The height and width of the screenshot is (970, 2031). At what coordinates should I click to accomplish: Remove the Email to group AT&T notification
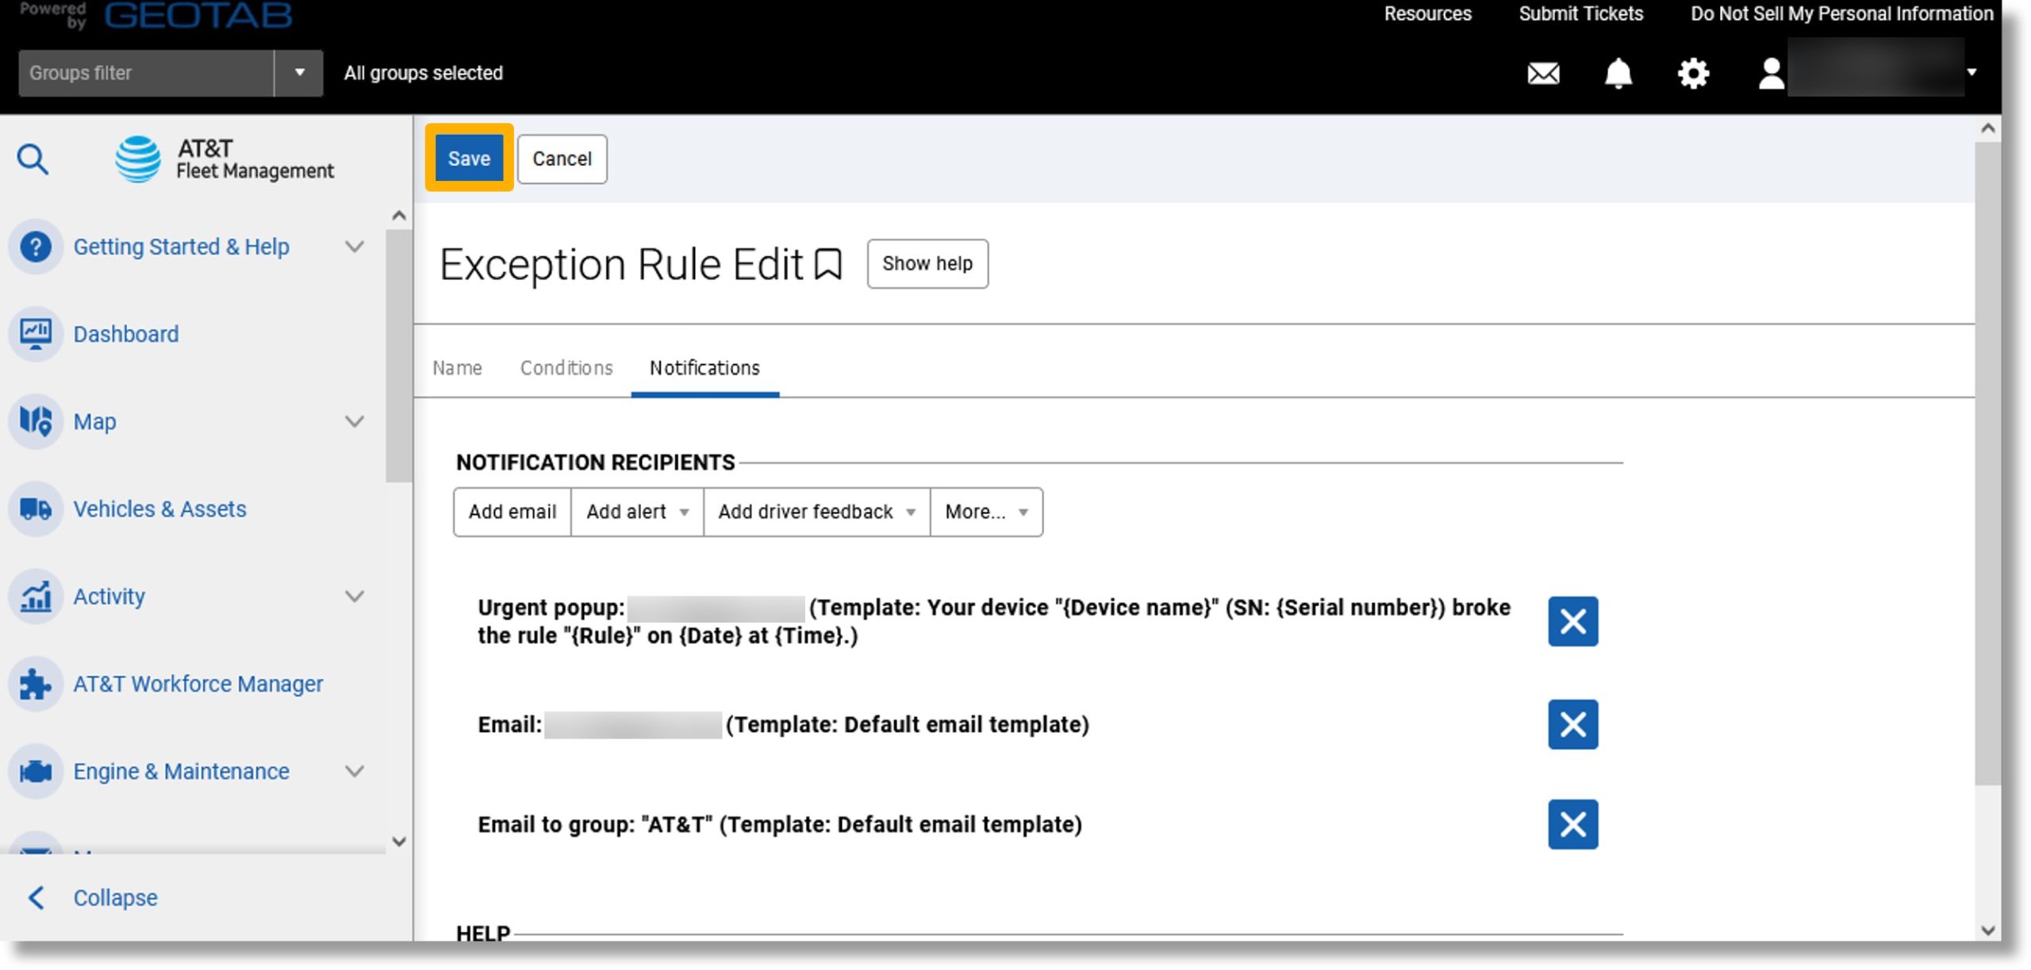1572,825
